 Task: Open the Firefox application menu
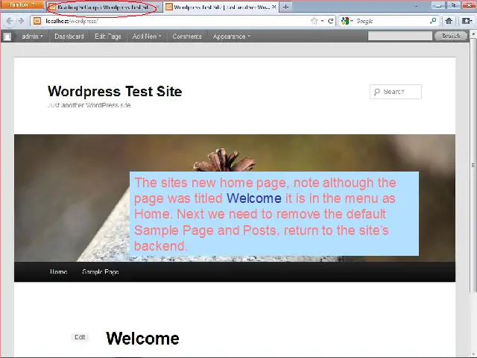(22, 5)
